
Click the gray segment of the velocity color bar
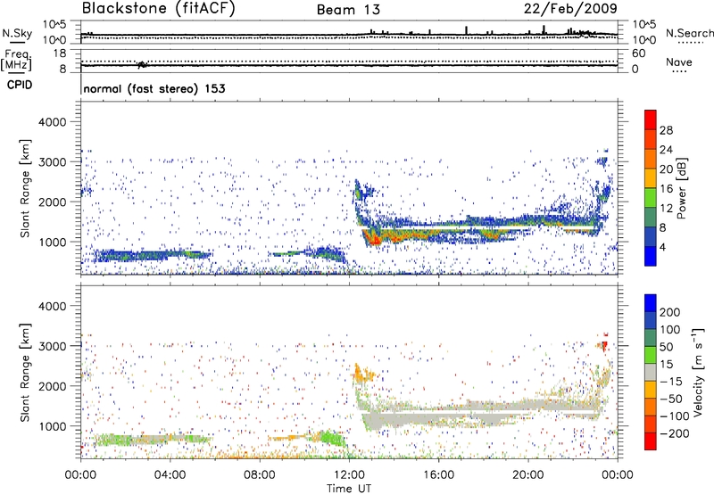[651, 373]
